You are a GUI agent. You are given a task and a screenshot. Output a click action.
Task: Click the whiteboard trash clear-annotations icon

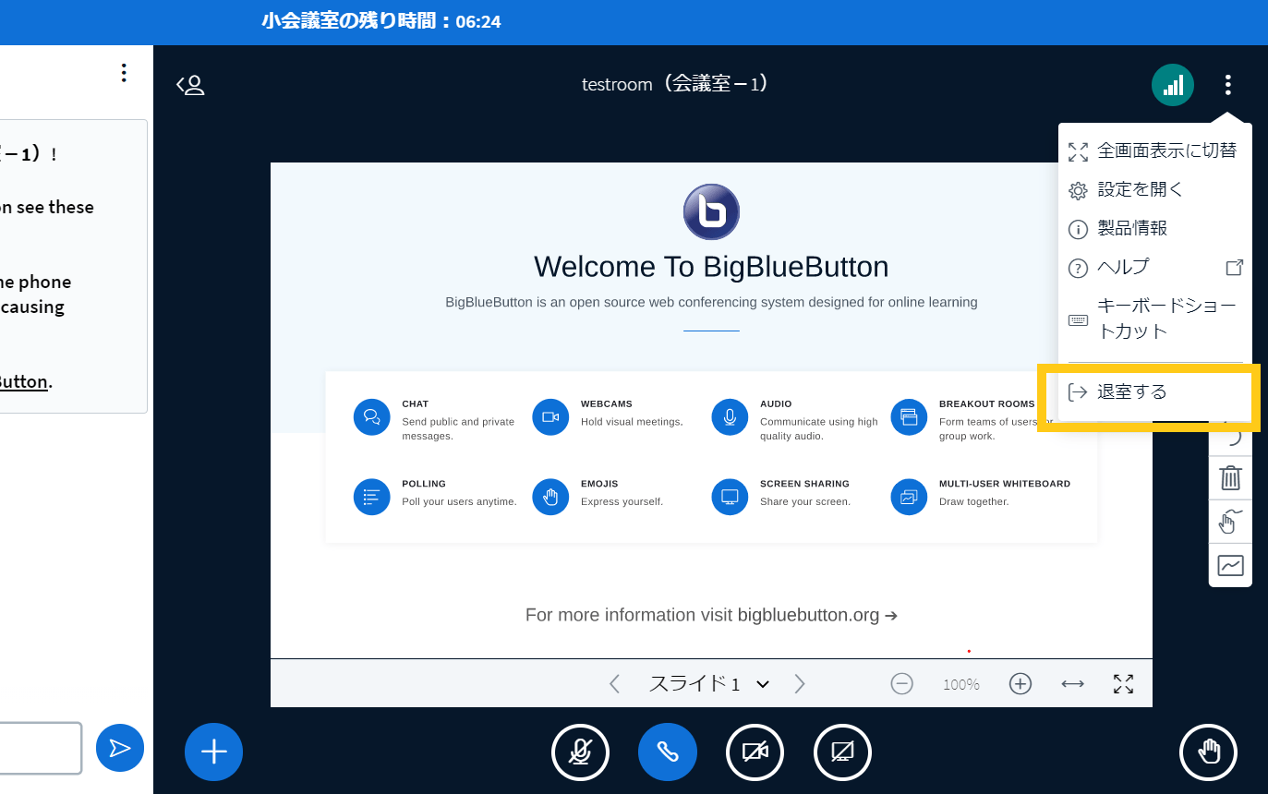pos(1230,477)
